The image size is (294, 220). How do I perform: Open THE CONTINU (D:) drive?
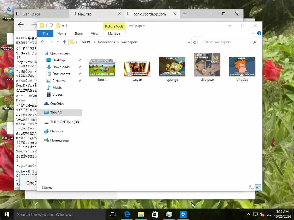[x=65, y=122]
